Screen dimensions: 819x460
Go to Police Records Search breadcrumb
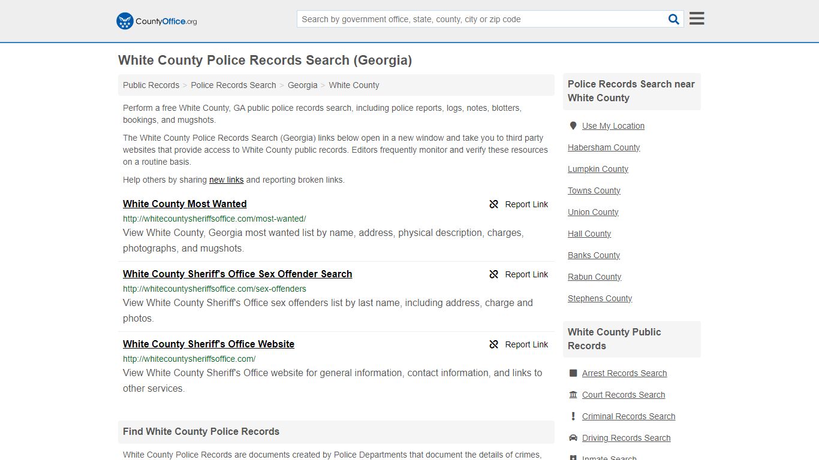click(x=233, y=85)
